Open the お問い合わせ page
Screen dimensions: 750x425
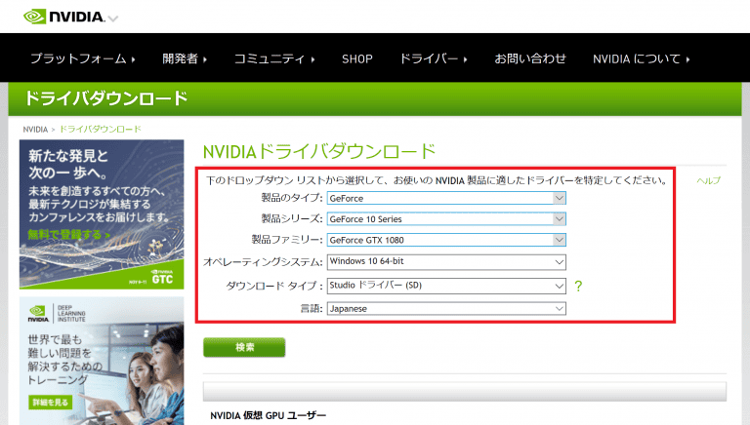530,58
